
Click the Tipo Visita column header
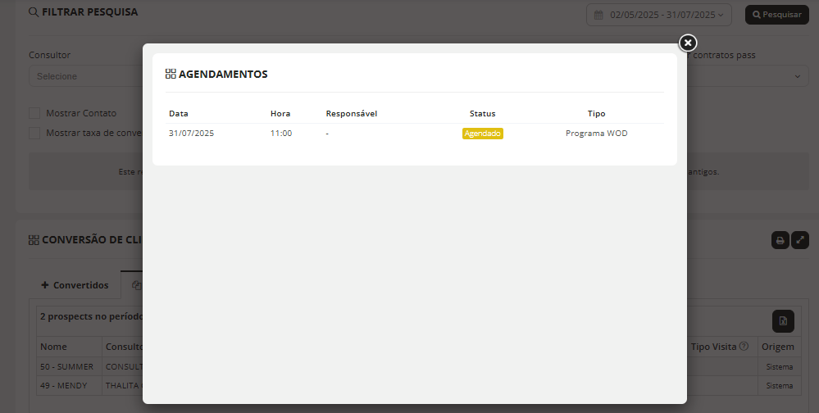[x=713, y=347]
